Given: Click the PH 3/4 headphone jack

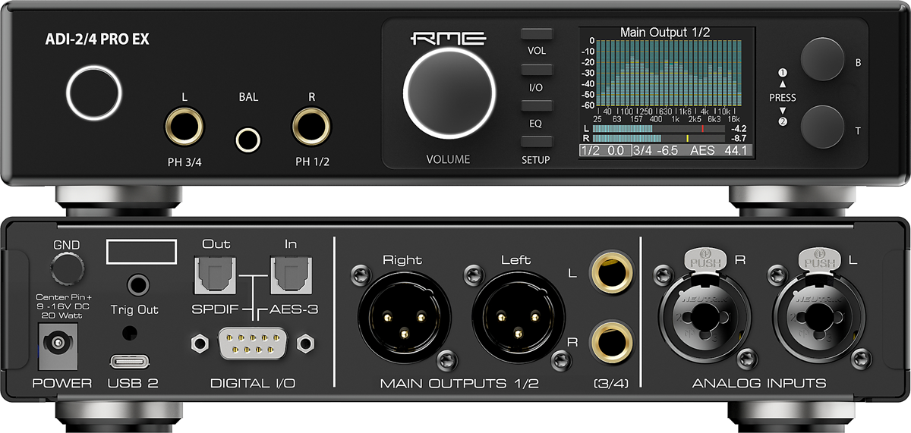Looking at the screenshot, I should (x=184, y=128).
